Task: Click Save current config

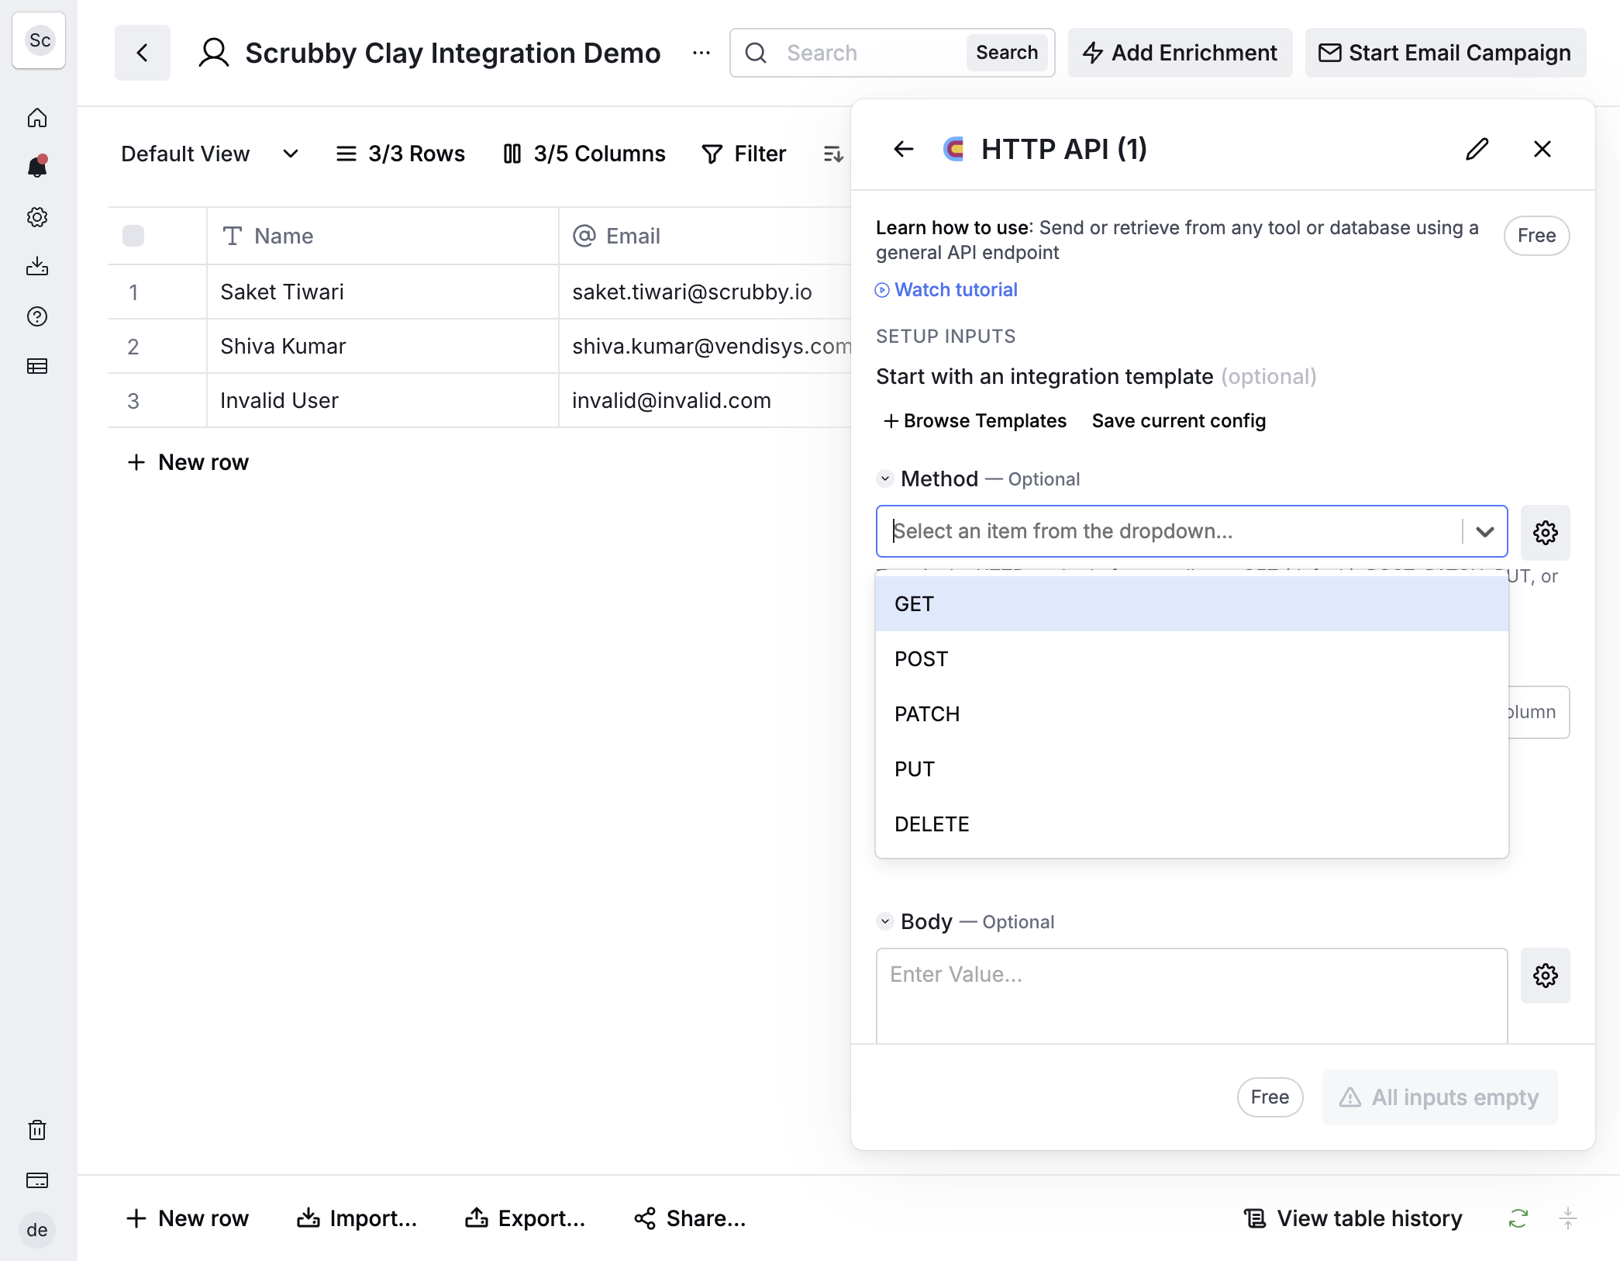Action: pos(1179,420)
